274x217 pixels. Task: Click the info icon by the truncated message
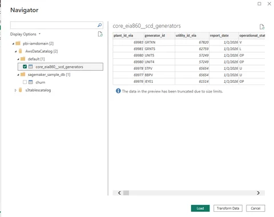tap(118, 91)
